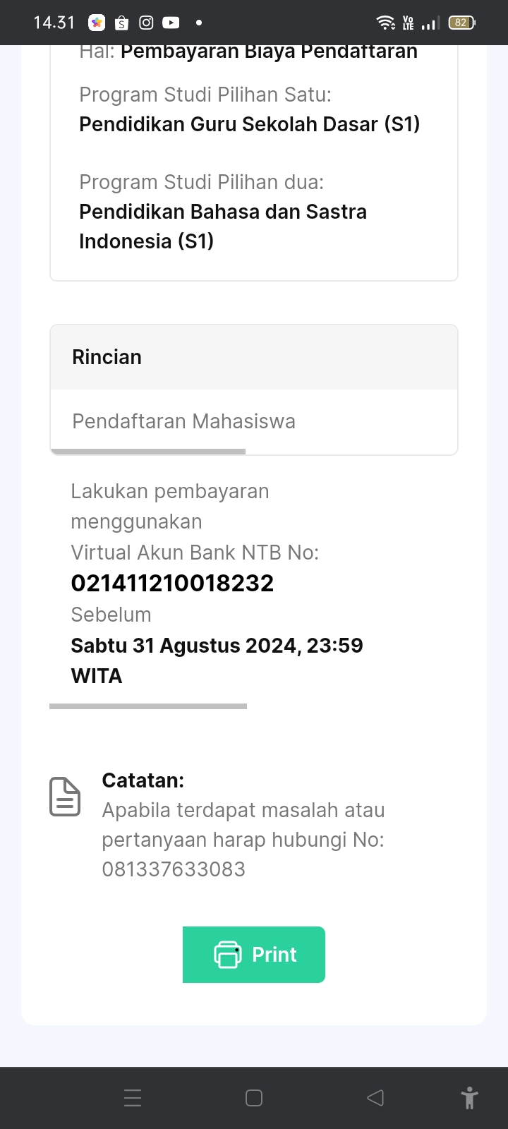The height and width of the screenshot is (1129, 508).
Task: Tap the colorful star app notification icon
Action: click(97, 23)
